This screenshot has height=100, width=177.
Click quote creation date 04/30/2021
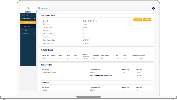86,40
